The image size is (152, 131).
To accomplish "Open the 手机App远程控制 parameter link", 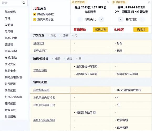I will pos(44,120).
